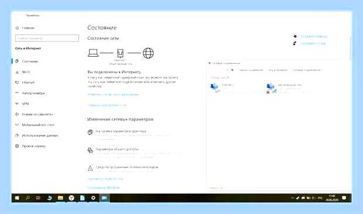Click the Состояние sidebar globe icon

pos(17,61)
